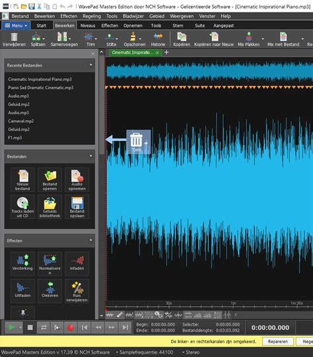This screenshot has height=357, width=313.
Task: Open the Play button options arrow
Action: (x=20, y=327)
